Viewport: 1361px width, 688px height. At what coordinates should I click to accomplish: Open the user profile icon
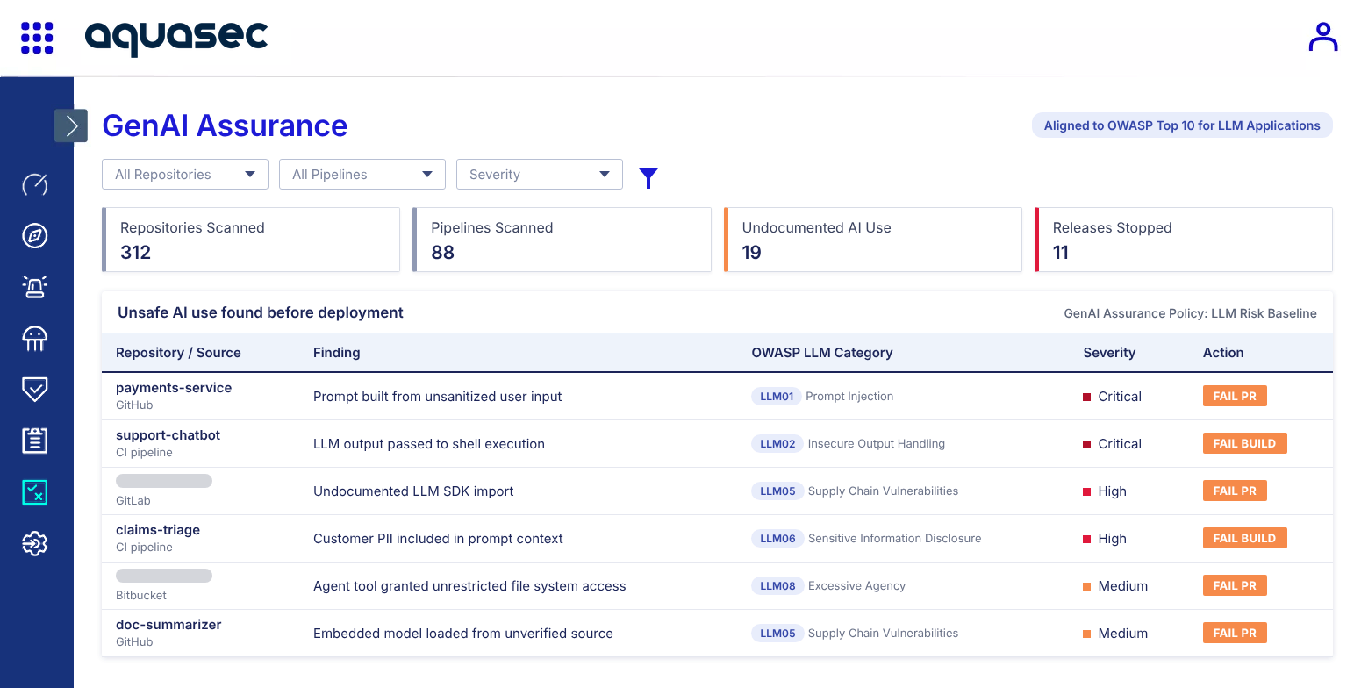(x=1322, y=37)
